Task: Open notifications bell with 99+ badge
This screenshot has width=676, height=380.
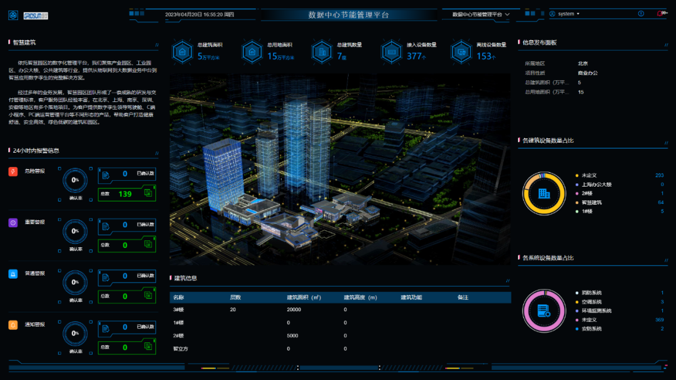Action: pos(662,14)
